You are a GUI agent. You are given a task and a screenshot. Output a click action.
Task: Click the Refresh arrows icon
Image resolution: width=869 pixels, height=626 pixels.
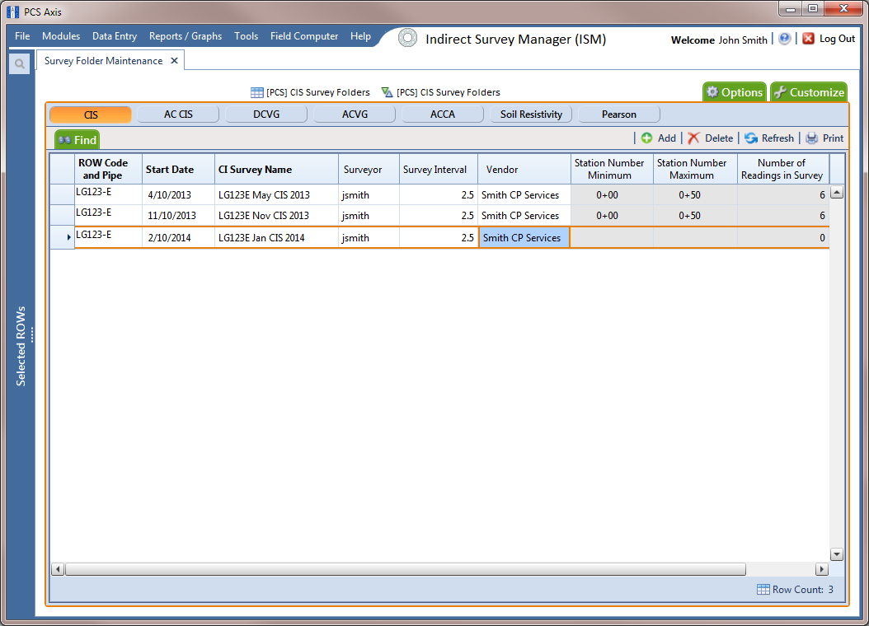pos(751,138)
